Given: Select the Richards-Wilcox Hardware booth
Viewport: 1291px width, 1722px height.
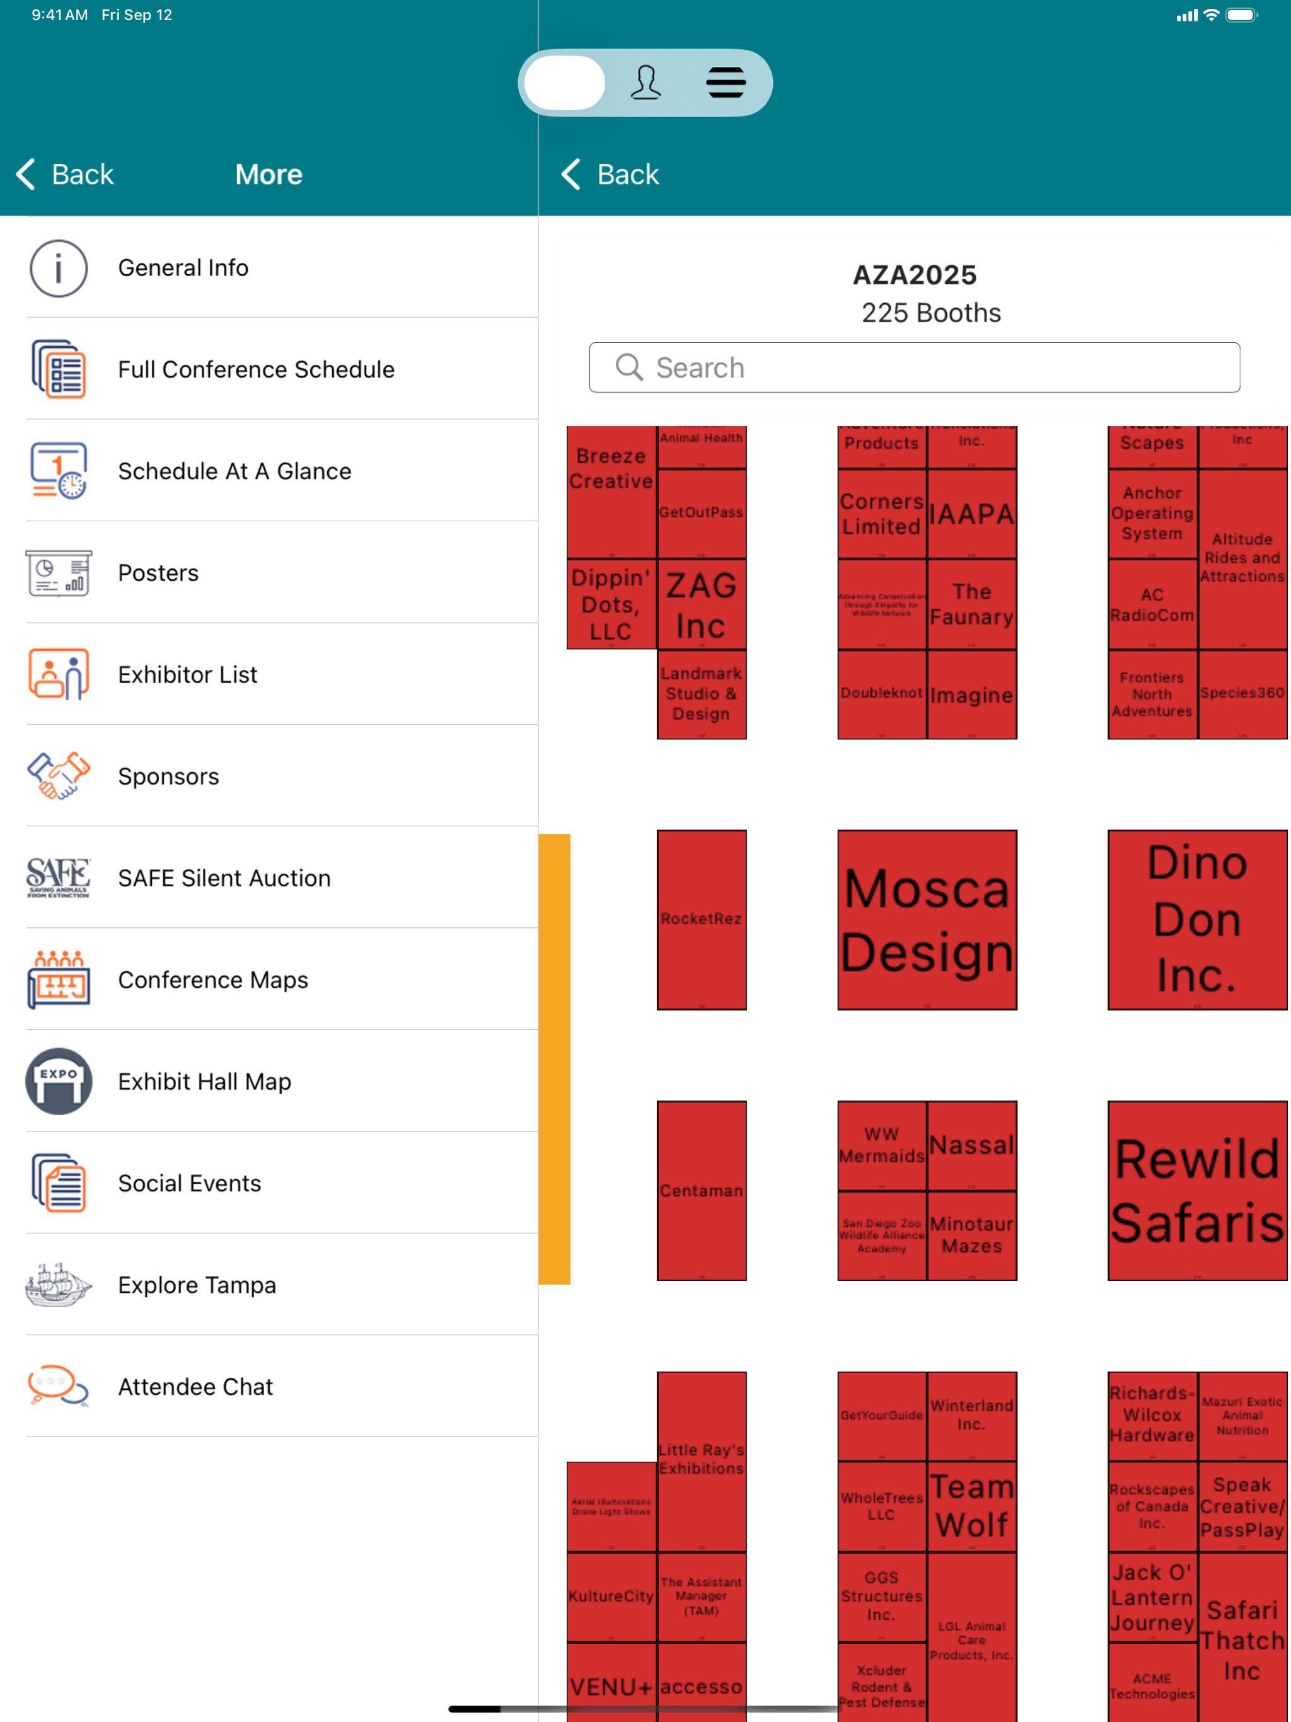Looking at the screenshot, I should click(1152, 1416).
